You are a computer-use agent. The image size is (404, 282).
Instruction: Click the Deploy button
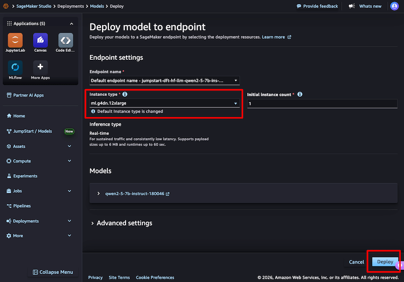[x=385, y=262]
